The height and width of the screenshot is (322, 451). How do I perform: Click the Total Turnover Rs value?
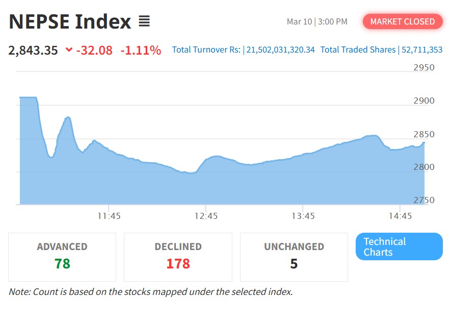(280, 50)
